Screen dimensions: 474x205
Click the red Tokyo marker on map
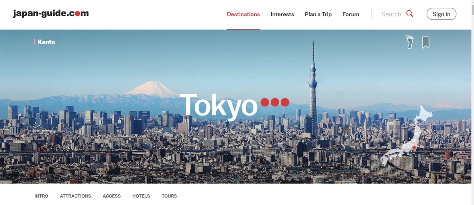point(414,148)
